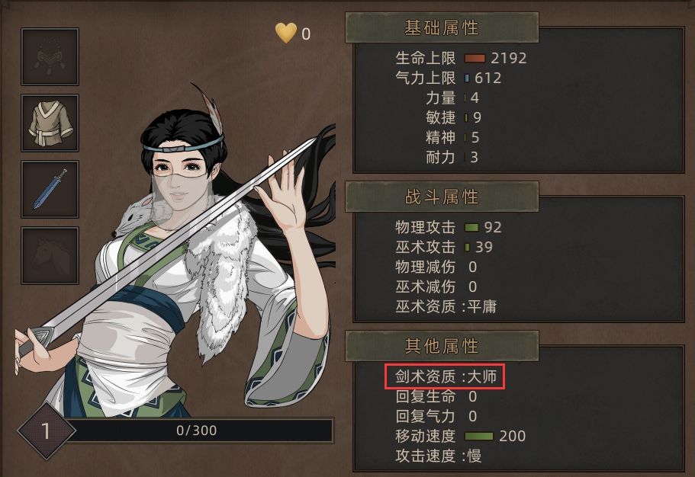Image resolution: width=695 pixels, height=477 pixels.
Task: Click the green movement speed bar
Action: 478,437
